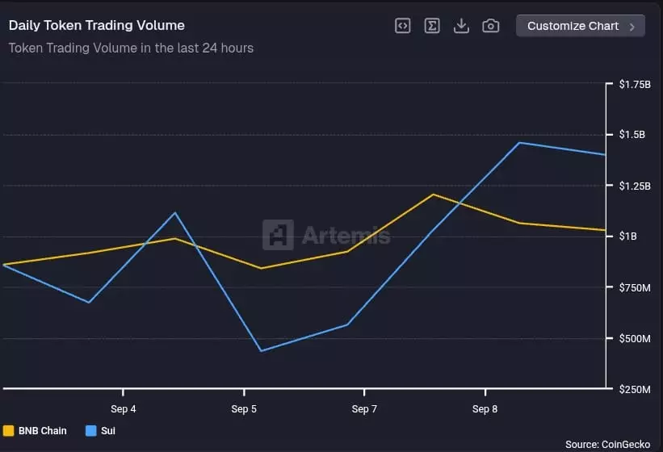Click the Sui line peak near $1.5B
Viewport: 663px width, 452px height.
tap(519, 143)
